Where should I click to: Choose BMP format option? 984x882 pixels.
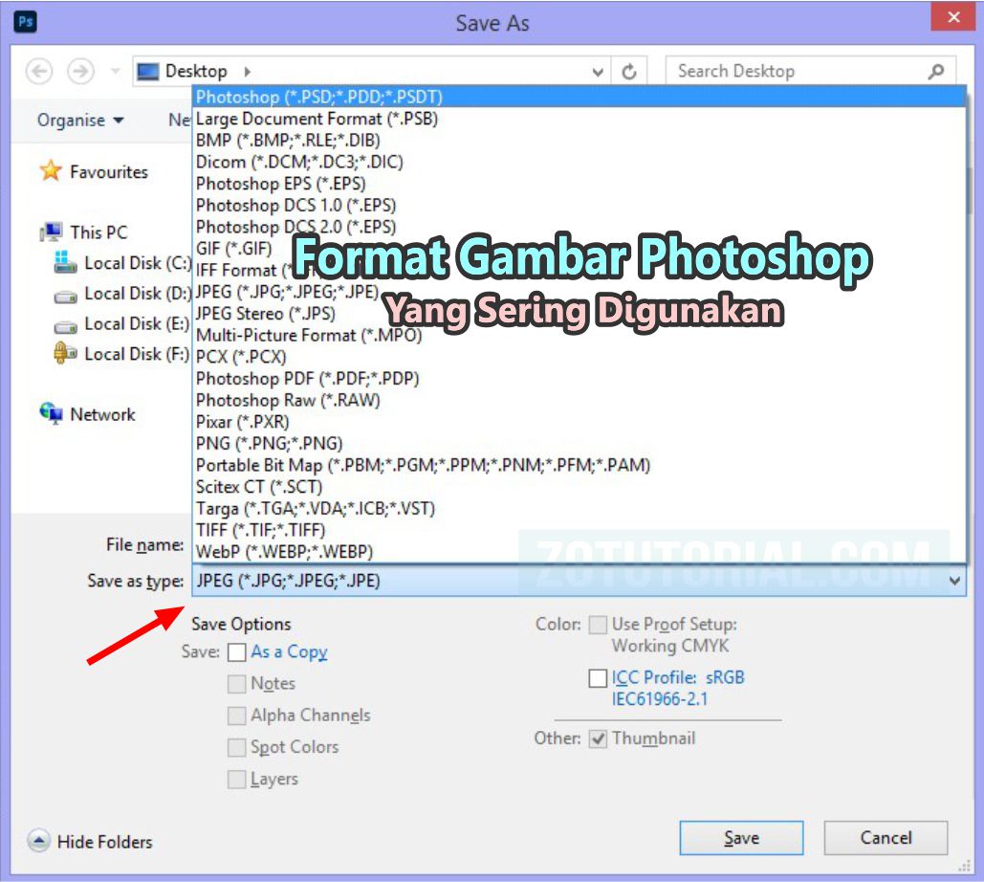pyautogui.click(x=579, y=140)
